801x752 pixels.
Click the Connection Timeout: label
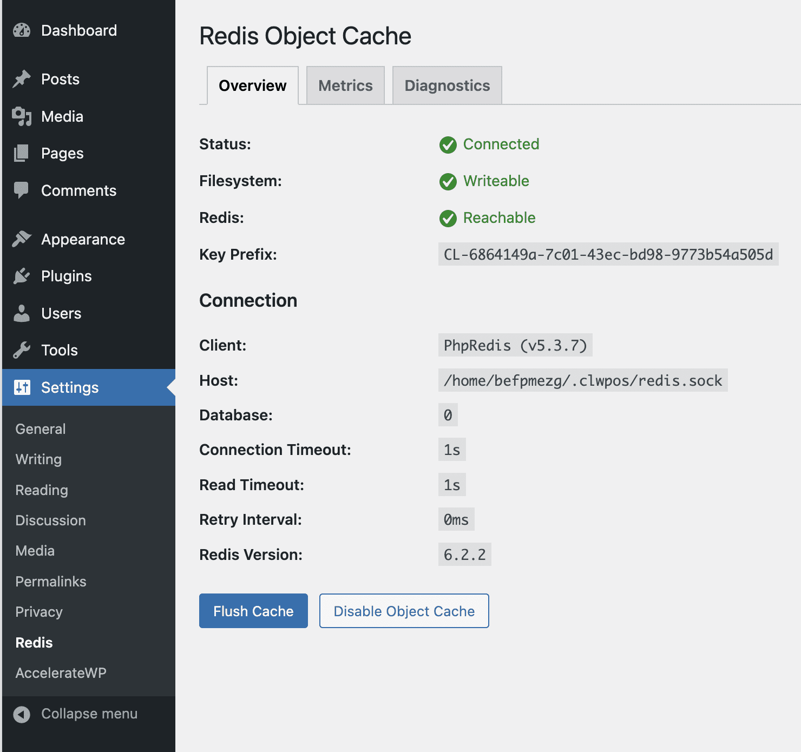(x=275, y=450)
